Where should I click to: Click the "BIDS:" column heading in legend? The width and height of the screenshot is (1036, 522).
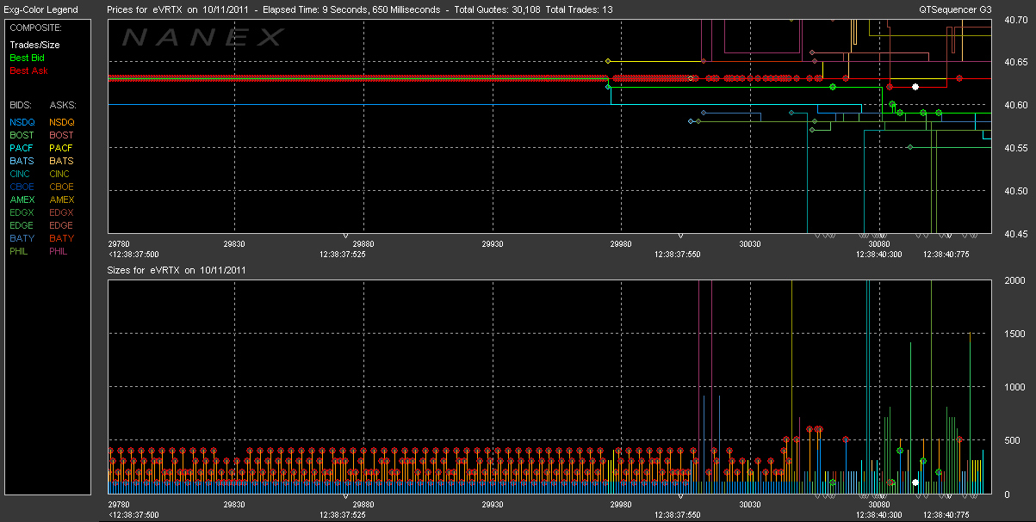click(21, 105)
